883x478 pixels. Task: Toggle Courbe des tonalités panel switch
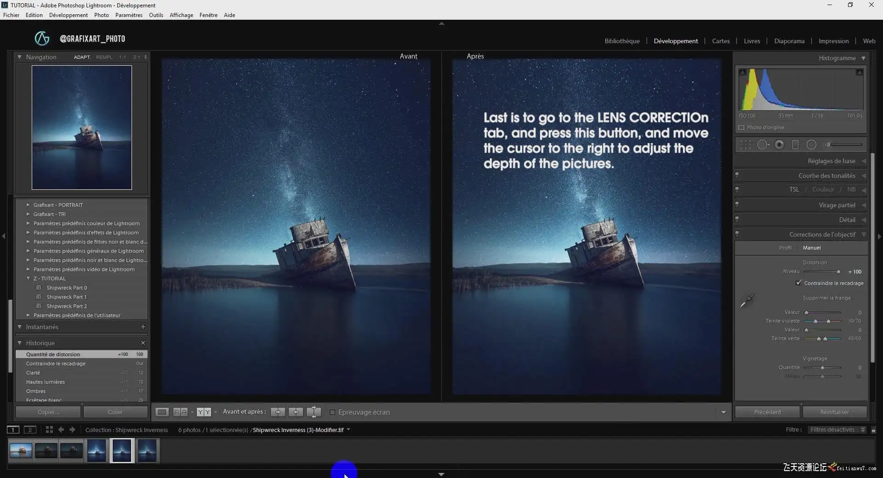(x=737, y=175)
